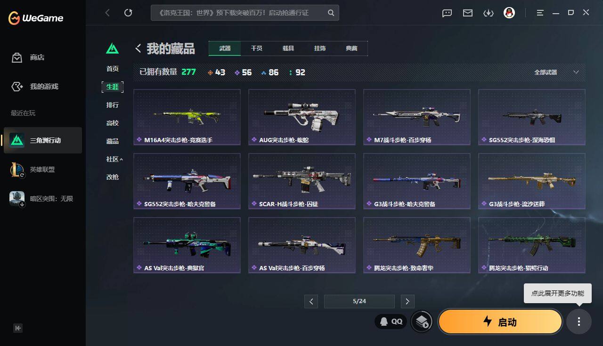Open the three-dots more functions menu
The width and height of the screenshot is (603, 346).
pyautogui.click(x=579, y=322)
